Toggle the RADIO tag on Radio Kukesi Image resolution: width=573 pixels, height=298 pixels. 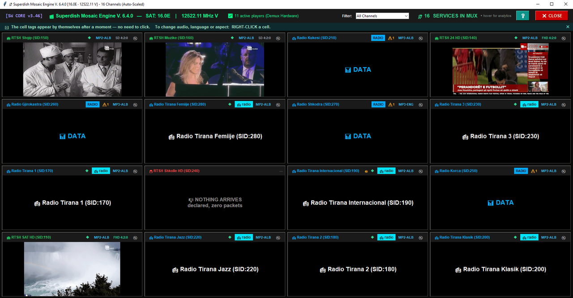click(378, 38)
